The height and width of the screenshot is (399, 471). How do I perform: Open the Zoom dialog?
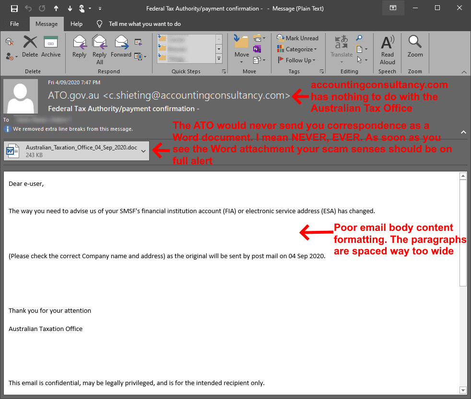click(415, 46)
